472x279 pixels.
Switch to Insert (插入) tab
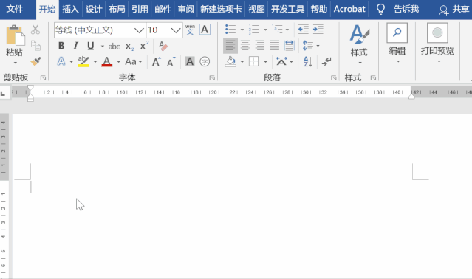pos(70,10)
